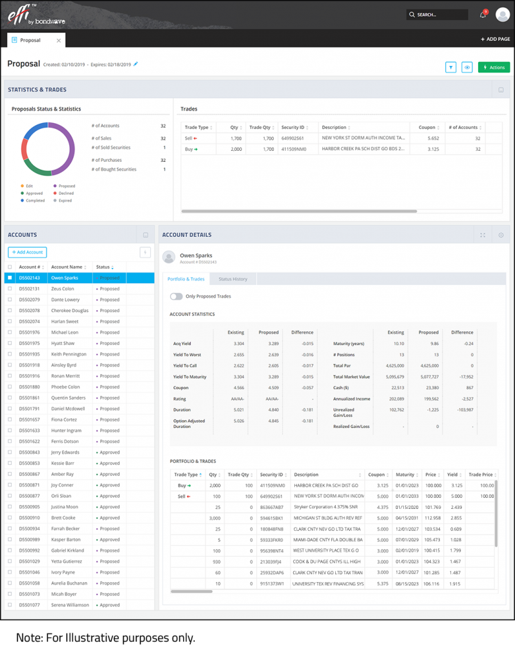Uncheck the Owen Sparks row checkbox
Viewport: 515px width, 663px height.
(x=10, y=278)
